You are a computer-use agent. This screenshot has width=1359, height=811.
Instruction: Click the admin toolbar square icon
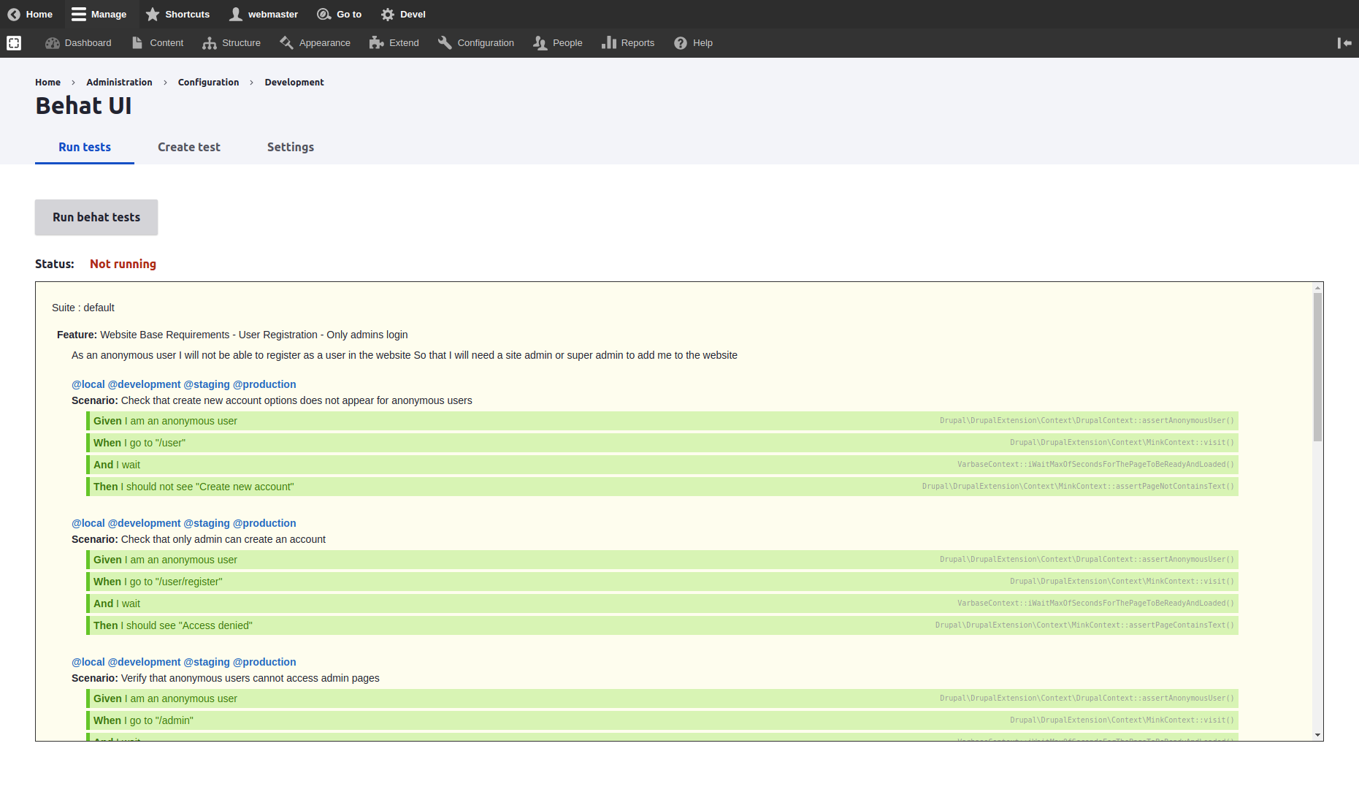(14, 43)
